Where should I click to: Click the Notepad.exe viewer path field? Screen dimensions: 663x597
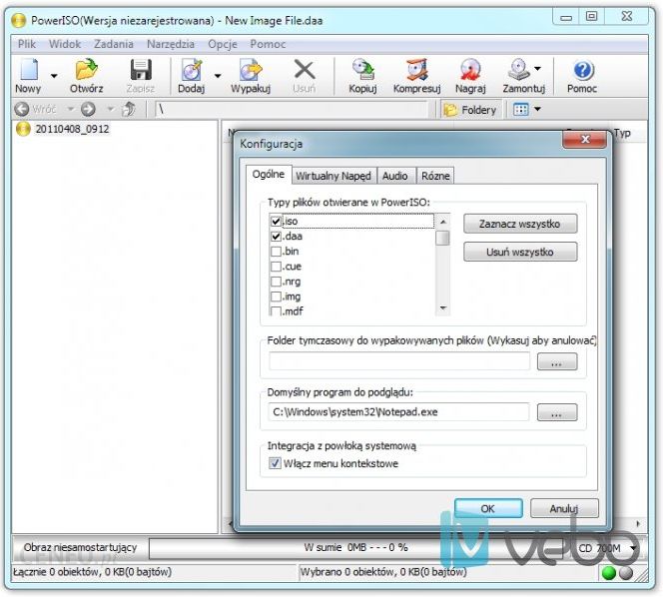pyautogui.click(x=398, y=412)
